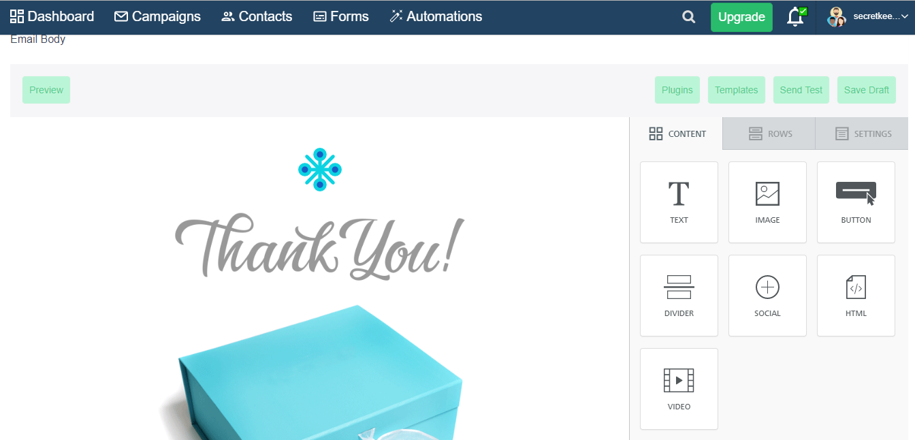Switch to the Settings tab

click(x=862, y=133)
